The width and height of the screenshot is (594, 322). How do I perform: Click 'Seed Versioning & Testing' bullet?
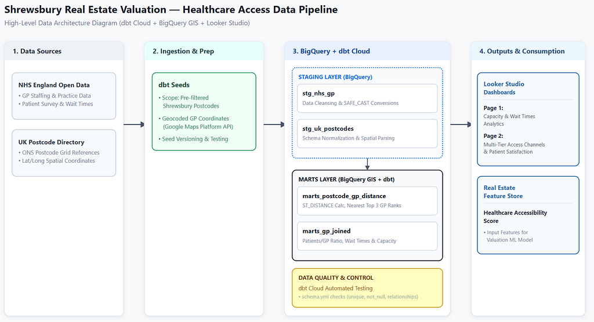tap(193, 139)
